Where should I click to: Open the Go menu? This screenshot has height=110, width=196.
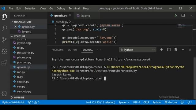51,8
